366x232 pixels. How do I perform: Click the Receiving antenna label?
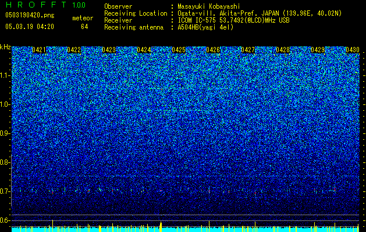(134, 27)
